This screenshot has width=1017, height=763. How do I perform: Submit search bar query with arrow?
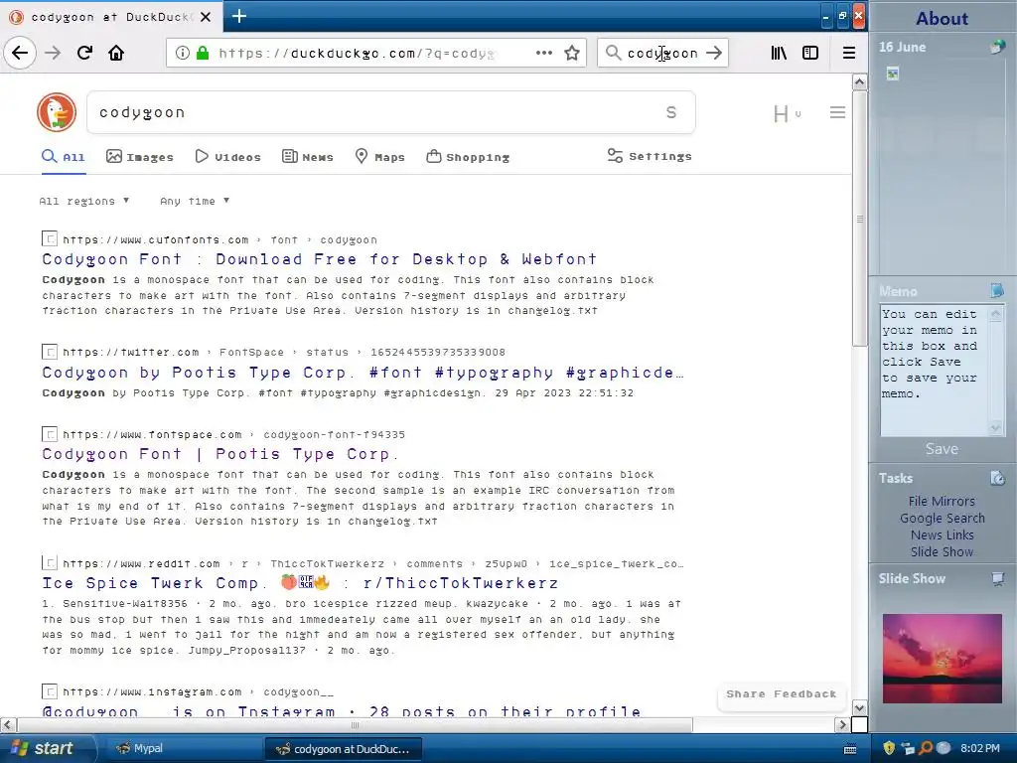point(713,53)
